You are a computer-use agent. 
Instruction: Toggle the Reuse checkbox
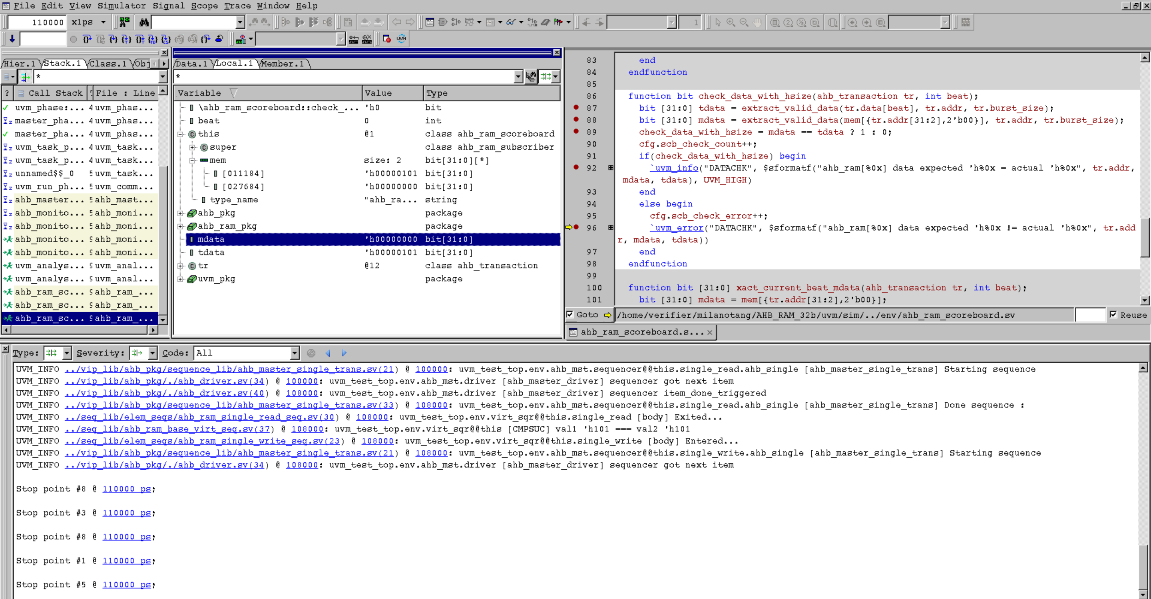click(1113, 314)
